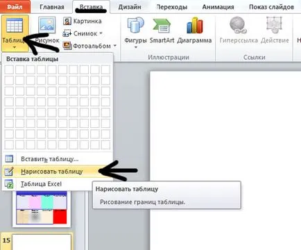Click the Действие action icon
This screenshot has width=301, height=250.
274,25
